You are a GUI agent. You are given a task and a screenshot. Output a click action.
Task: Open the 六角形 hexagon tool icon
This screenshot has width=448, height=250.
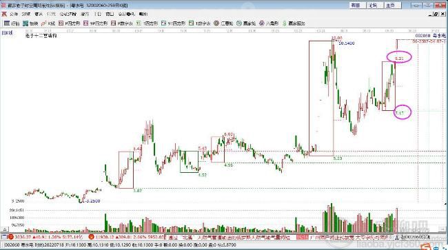[269, 23]
